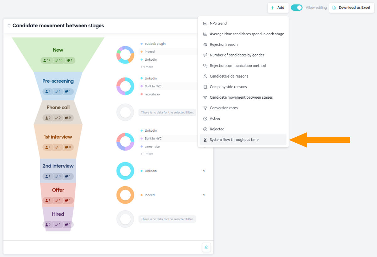Select Rejection reason menu item
Screen dimensions: 377x257
click(x=243, y=45)
